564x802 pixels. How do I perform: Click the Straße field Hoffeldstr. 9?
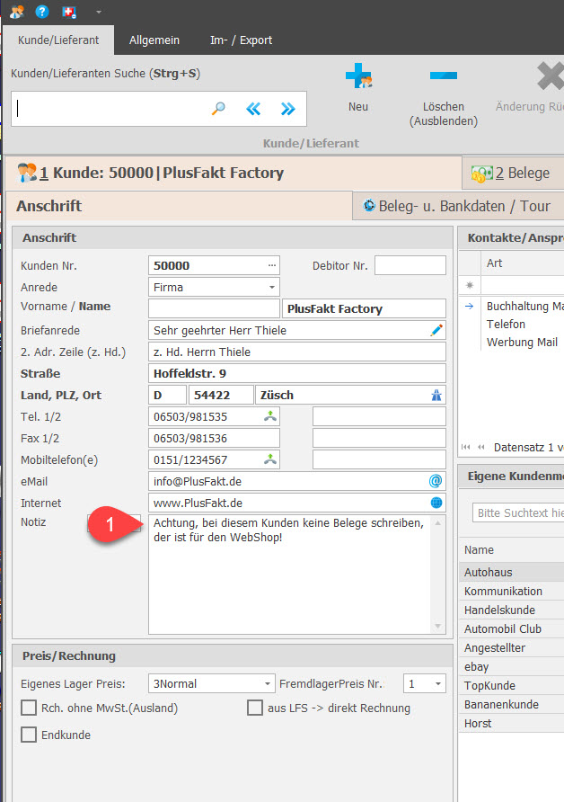[x=296, y=373]
